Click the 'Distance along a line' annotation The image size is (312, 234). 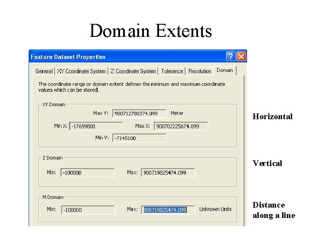coord(274,210)
